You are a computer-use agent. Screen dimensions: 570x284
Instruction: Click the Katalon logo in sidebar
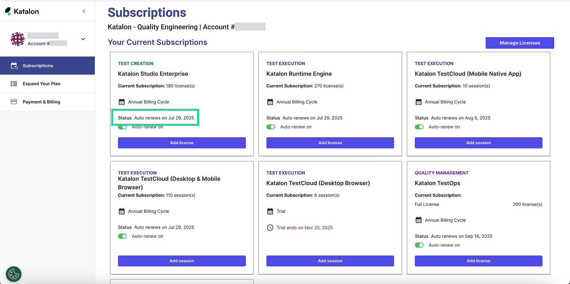coord(22,11)
